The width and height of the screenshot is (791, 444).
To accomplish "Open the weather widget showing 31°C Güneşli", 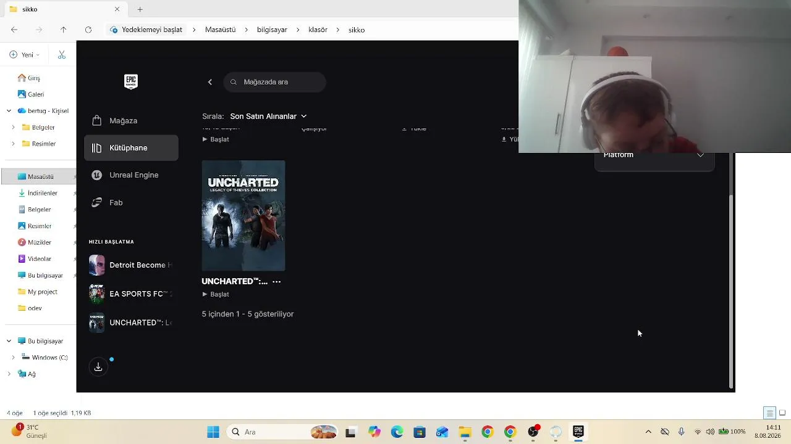I will (x=29, y=432).
